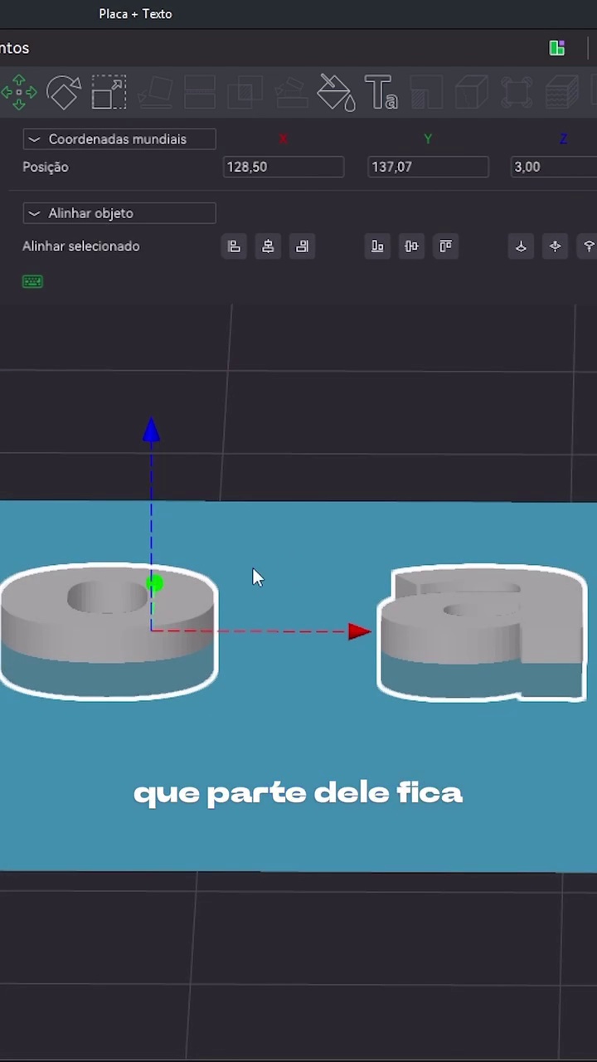Click the dimmed Mesh Boolean tool
The height and width of the screenshot is (1062, 597).
click(245, 92)
